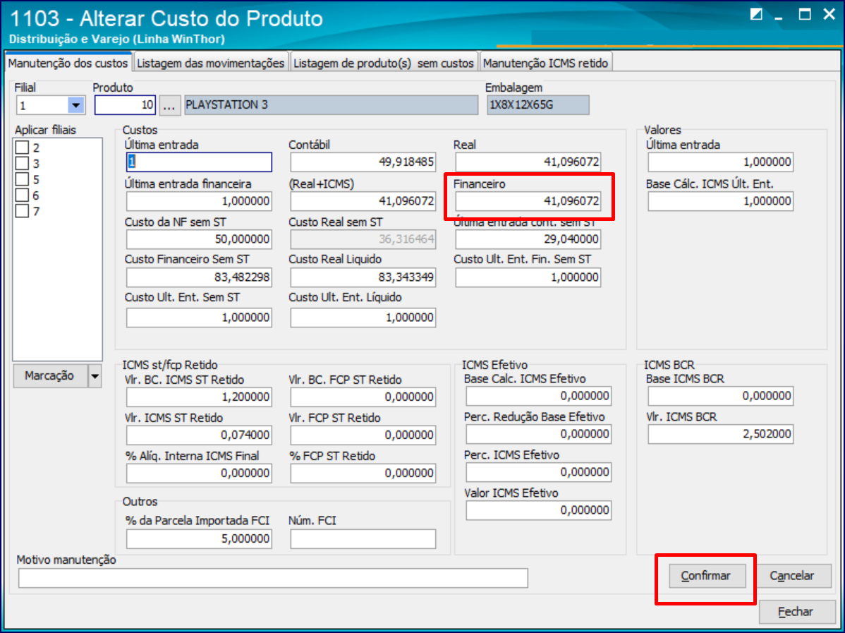
Task: Click the Base Cálc. ICMS Últ. Ent. field
Action: [x=721, y=201]
